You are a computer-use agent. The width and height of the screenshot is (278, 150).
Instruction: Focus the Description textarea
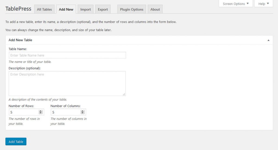click(x=67, y=83)
